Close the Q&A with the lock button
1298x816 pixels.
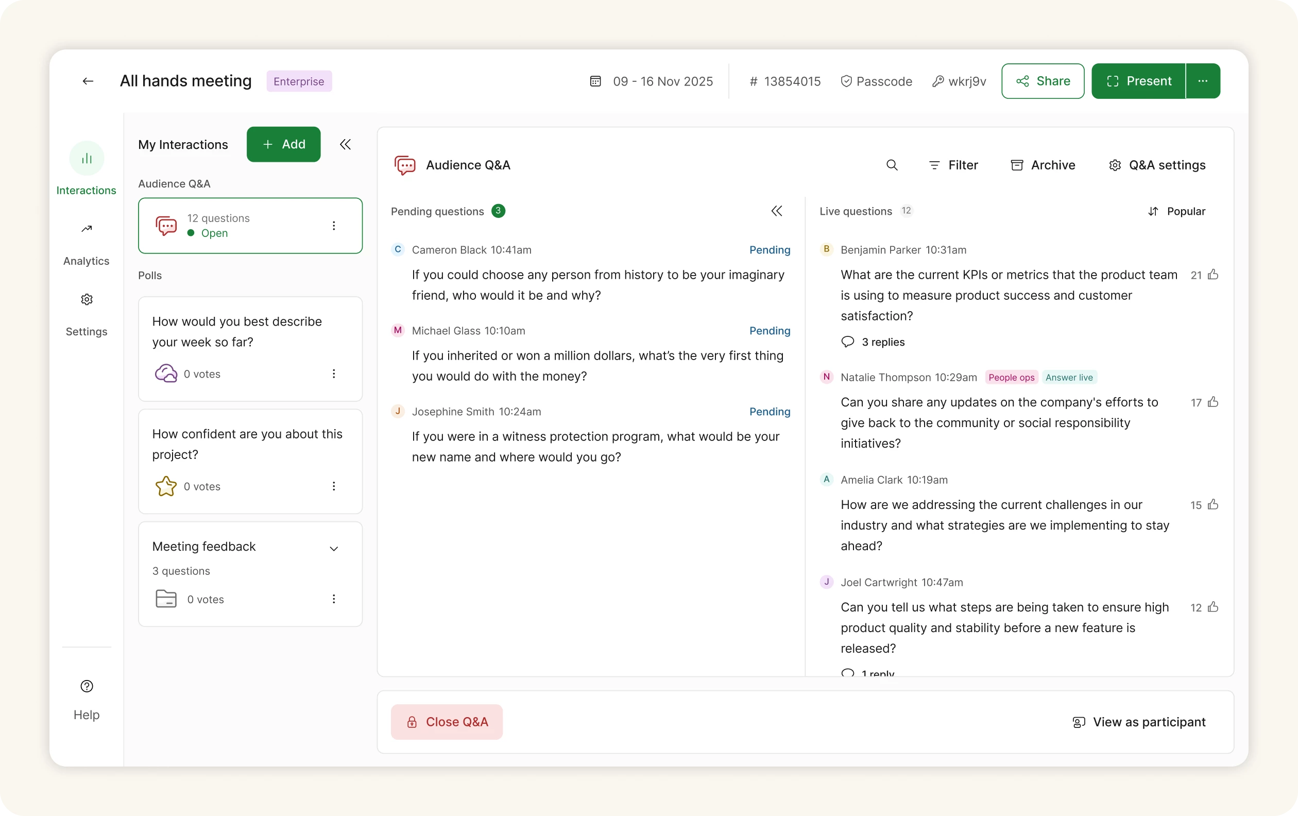tap(447, 722)
